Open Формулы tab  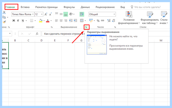tap(69, 7)
